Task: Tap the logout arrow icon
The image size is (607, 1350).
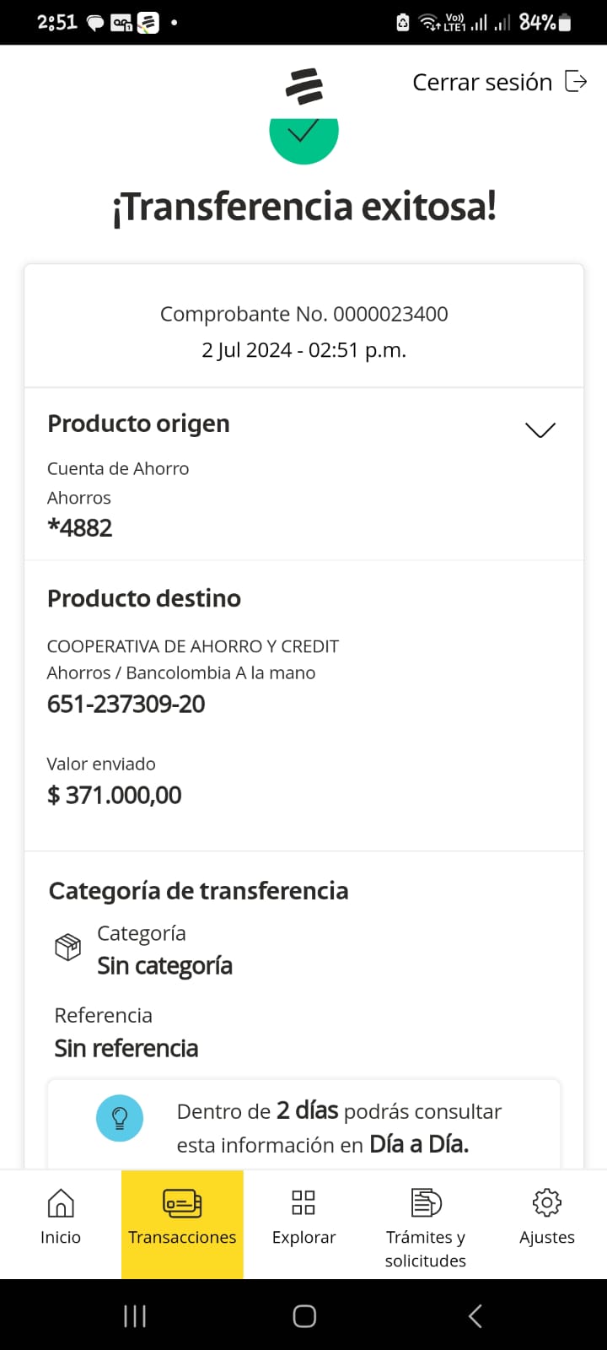Action: click(x=576, y=82)
